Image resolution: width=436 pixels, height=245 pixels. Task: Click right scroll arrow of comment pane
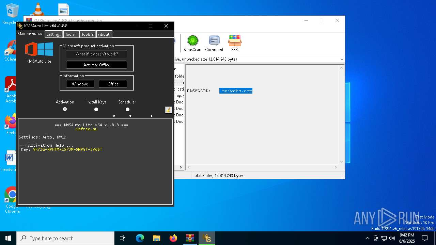click(336, 167)
